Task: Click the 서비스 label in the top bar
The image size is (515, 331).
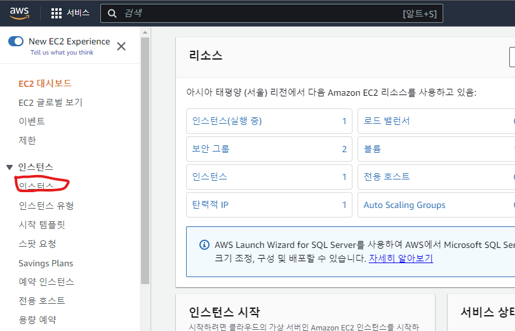Action: 78,13
